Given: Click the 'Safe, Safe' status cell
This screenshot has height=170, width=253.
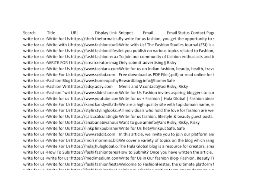Looking at the screenshot, I should pos(176,129).
